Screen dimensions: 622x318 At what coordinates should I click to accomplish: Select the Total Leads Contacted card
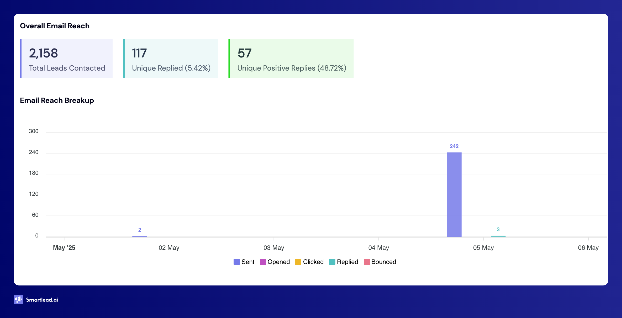point(66,58)
